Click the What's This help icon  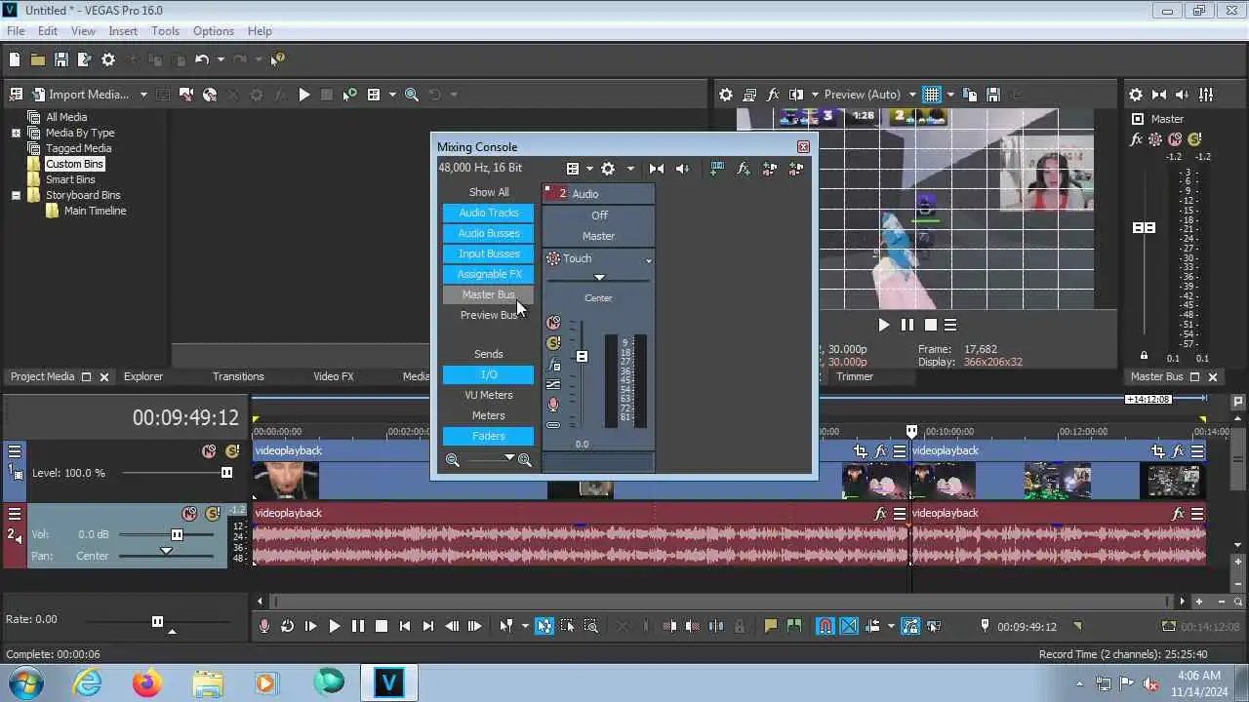pyautogui.click(x=277, y=59)
